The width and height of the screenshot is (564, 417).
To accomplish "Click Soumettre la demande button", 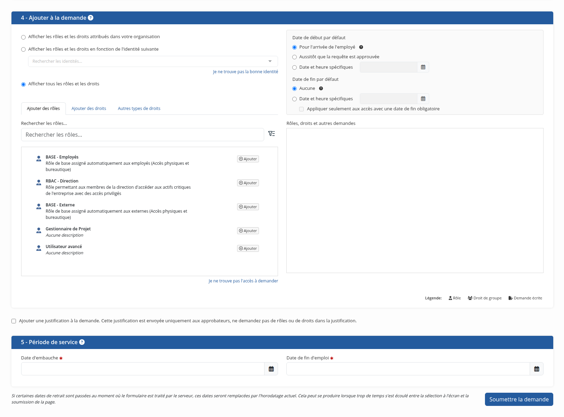I will (519, 399).
